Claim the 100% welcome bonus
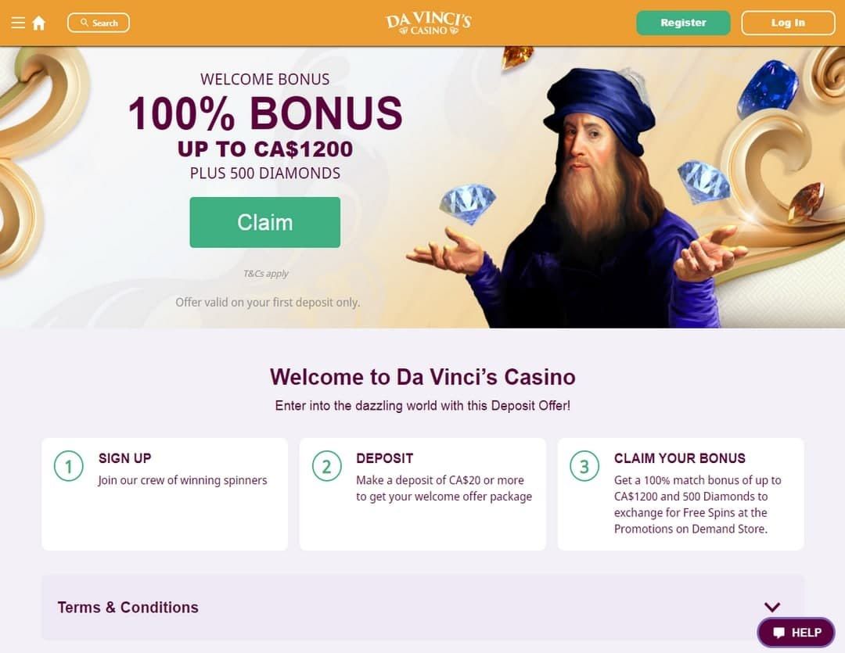 (x=264, y=223)
